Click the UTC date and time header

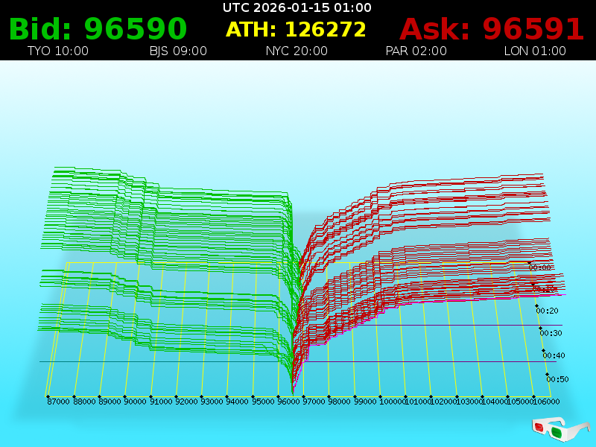(x=297, y=8)
